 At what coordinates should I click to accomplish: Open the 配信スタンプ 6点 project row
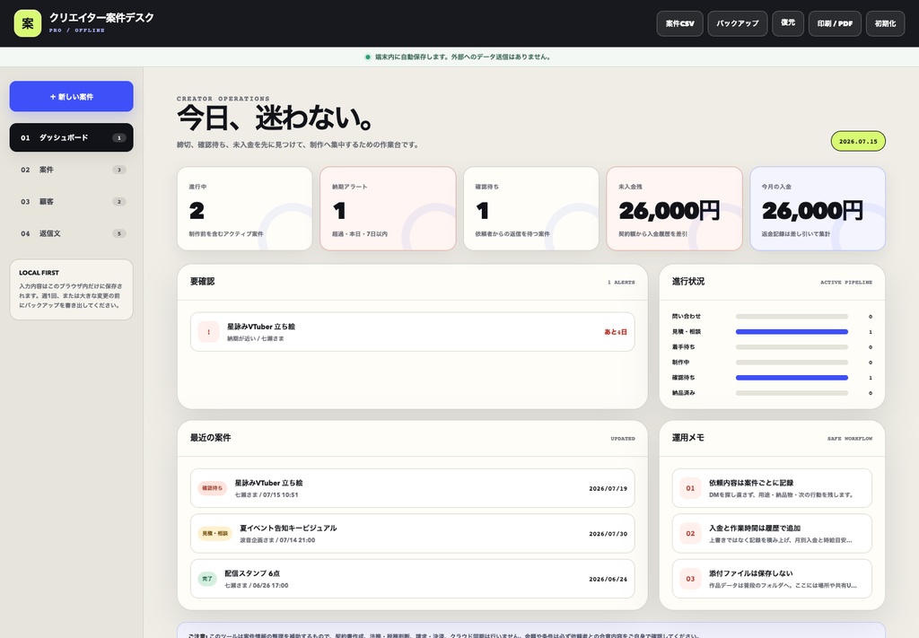click(x=413, y=578)
